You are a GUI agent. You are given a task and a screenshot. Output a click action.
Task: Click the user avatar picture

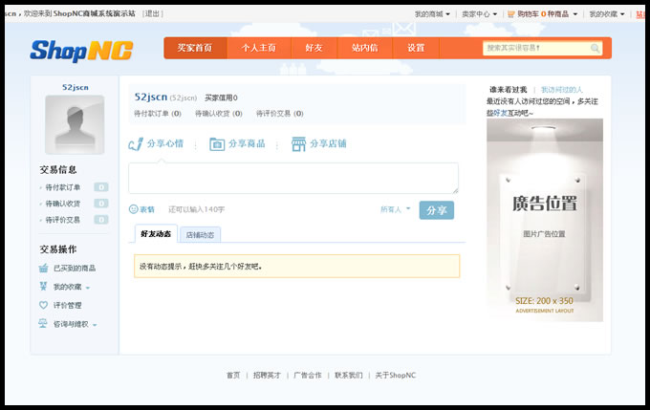tap(75, 125)
